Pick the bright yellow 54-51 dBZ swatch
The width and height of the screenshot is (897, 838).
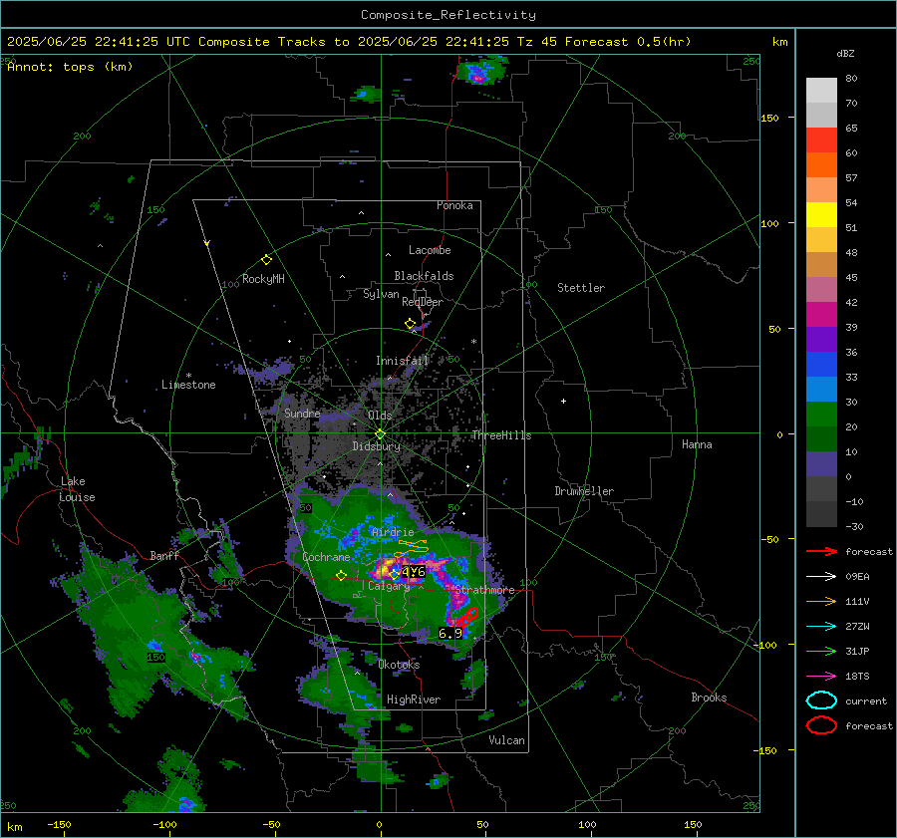(x=821, y=215)
